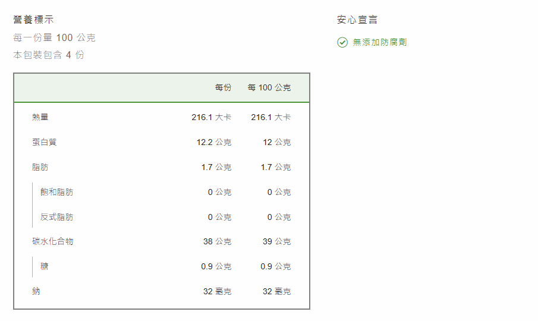Select the 飽和脂肪 sub-row label
The height and width of the screenshot is (321, 538).
(57, 192)
